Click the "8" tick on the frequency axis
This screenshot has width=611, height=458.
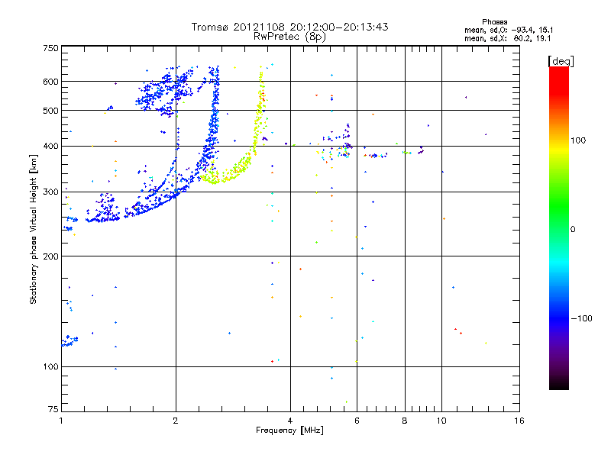click(x=405, y=421)
